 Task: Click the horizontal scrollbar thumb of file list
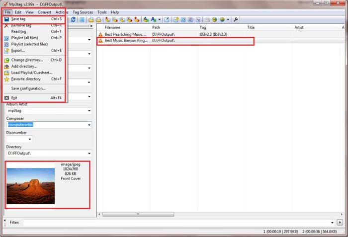138,214
